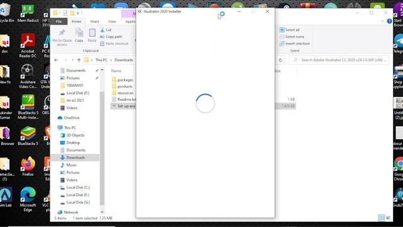403x227 pixels.
Task: Select This PC in navigation pane
Action: click(x=70, y=127)
